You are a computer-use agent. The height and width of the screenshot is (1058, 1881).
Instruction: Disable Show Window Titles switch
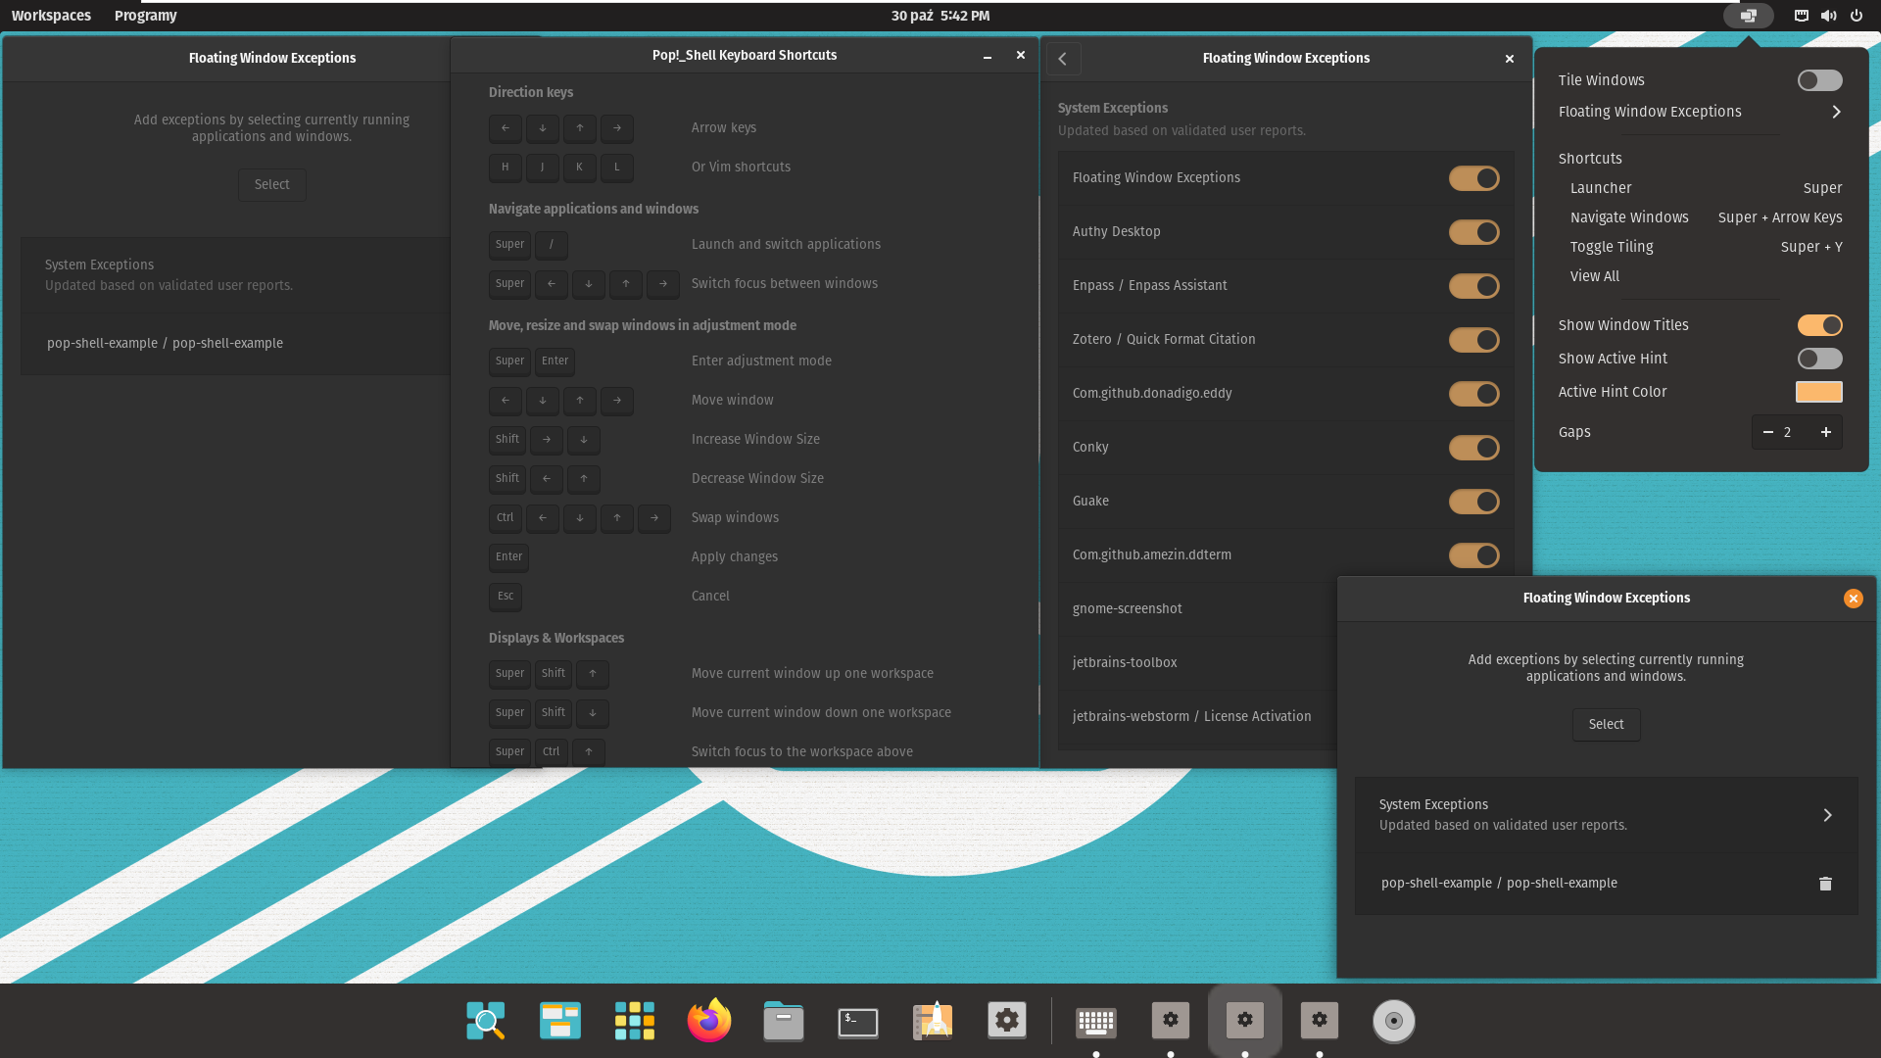[1819, 325]
